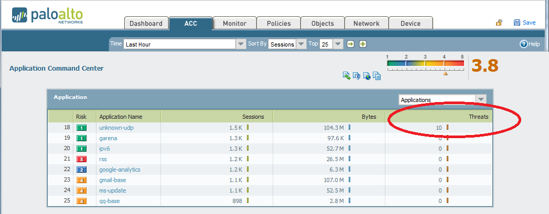Click the green plus add-filter icon

362,44
